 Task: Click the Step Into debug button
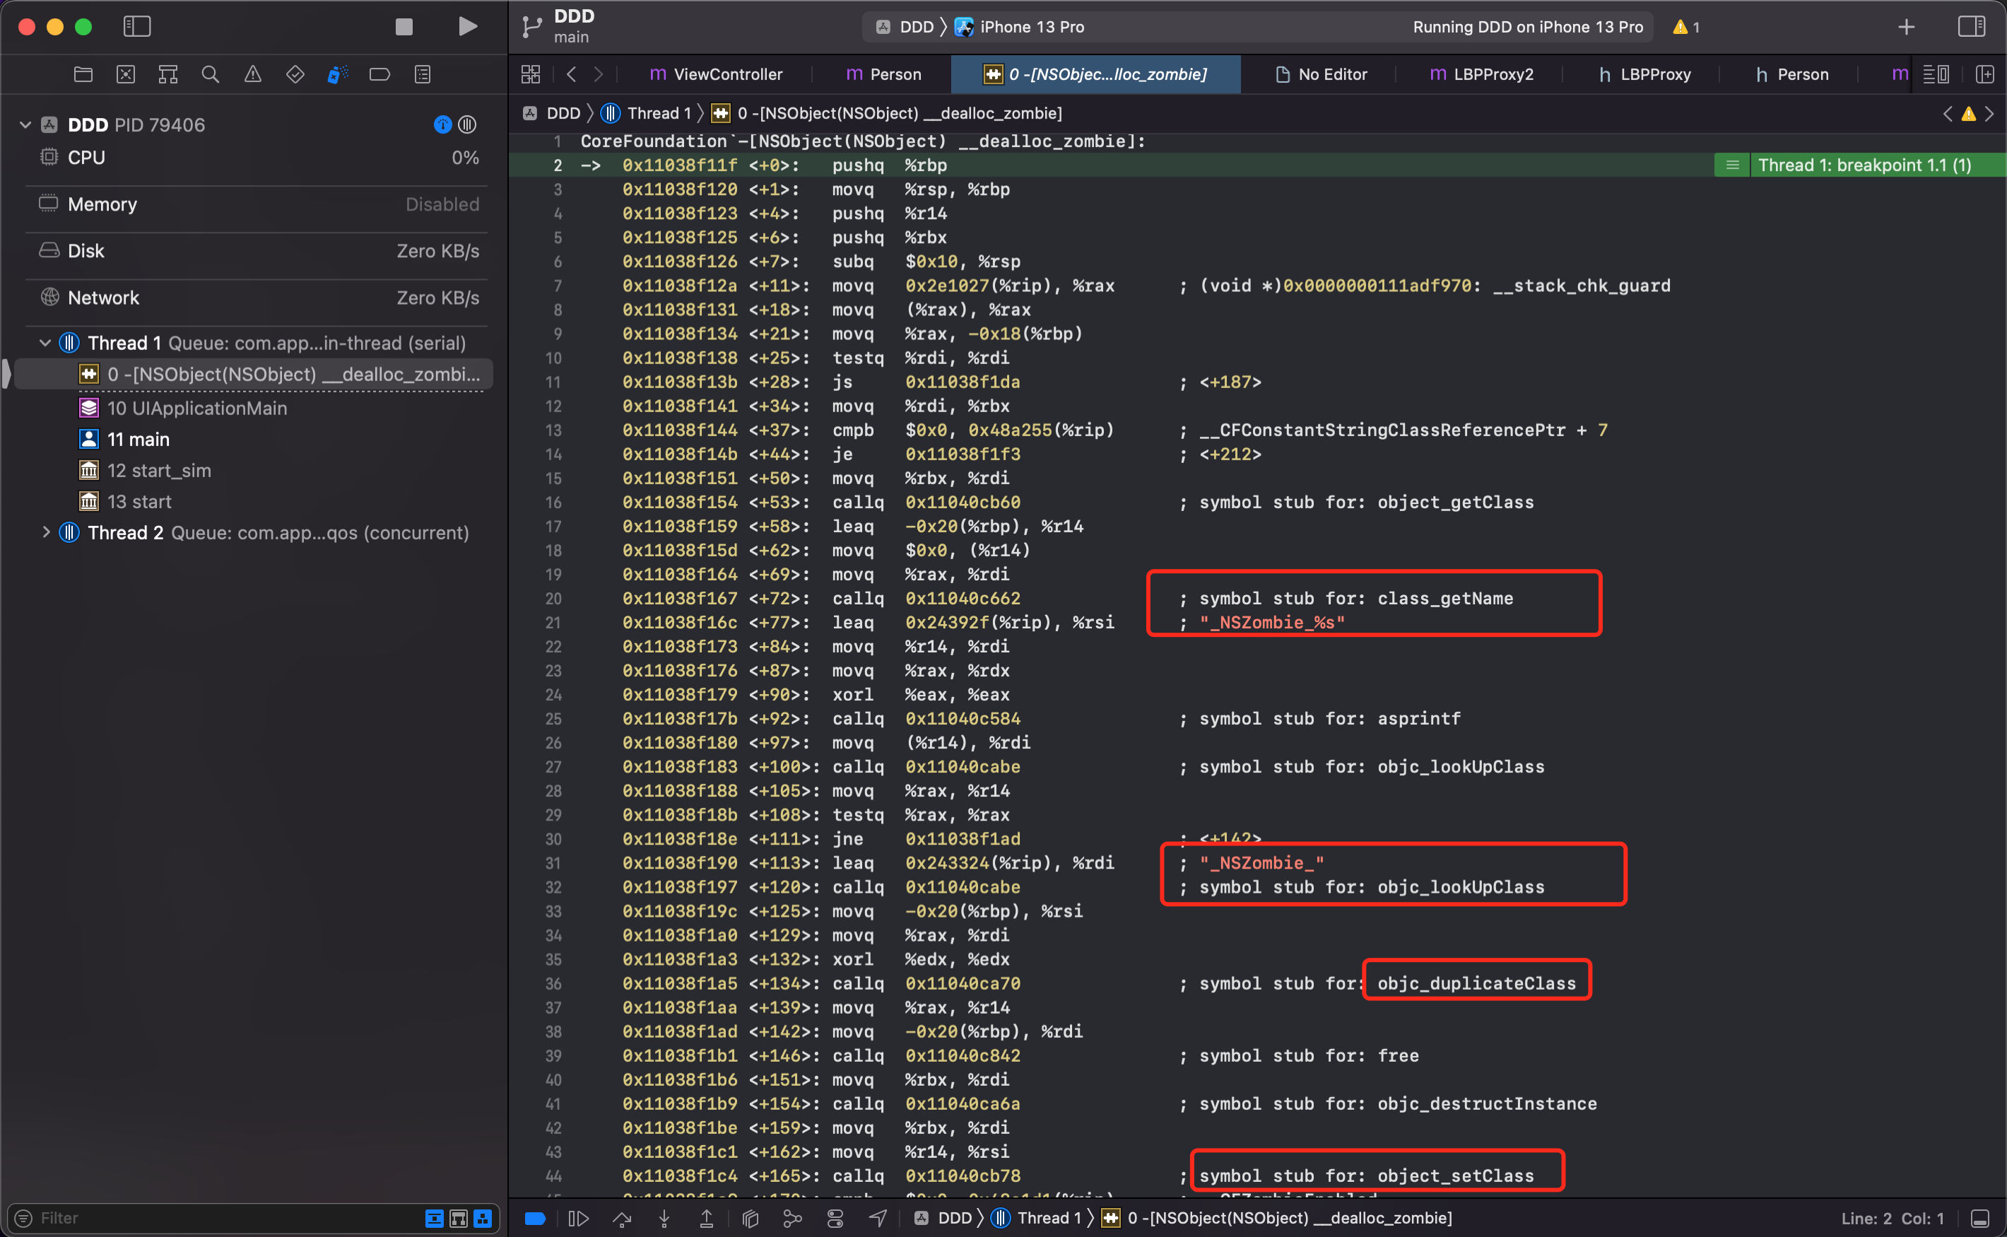tap(664, 1218)
